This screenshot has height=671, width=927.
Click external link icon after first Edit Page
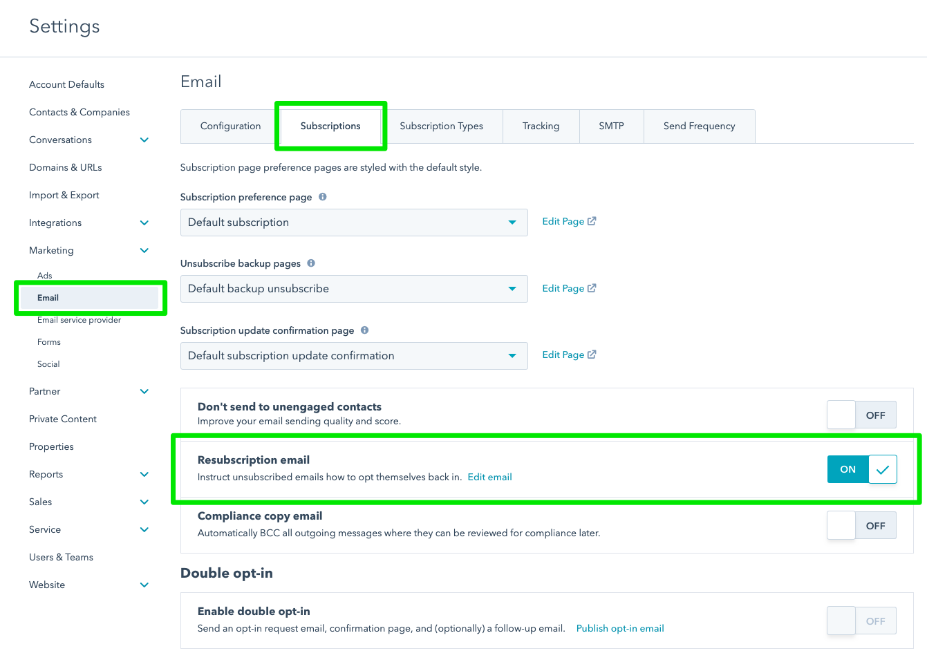tap(592, 221)
